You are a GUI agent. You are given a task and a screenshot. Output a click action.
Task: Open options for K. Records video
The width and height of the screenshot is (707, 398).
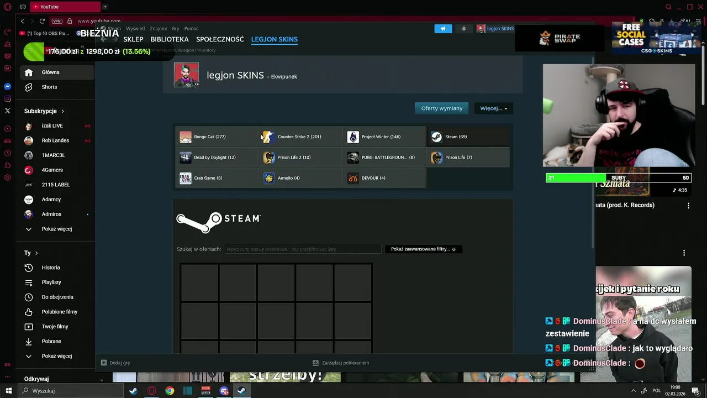pyautogui.click(x=688, y=206)
